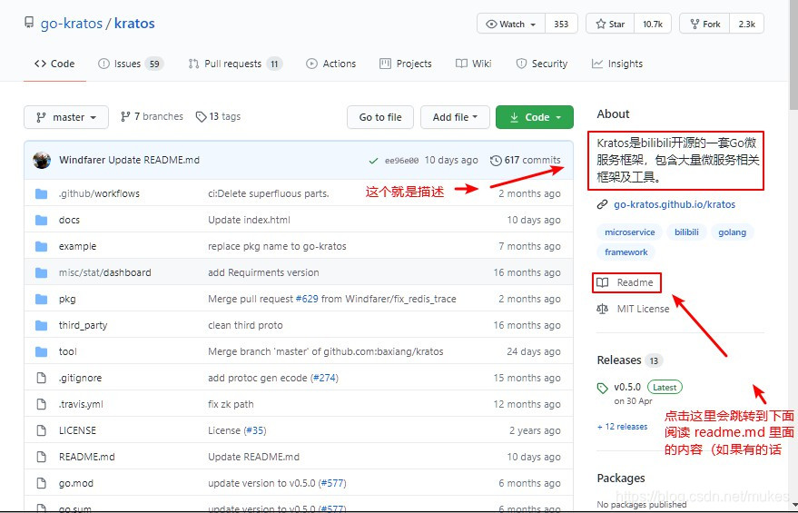Open the #577 link in the go.mod row

tap(332, 483)
